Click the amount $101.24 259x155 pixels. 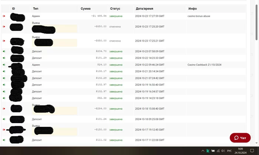pos(101,119)
